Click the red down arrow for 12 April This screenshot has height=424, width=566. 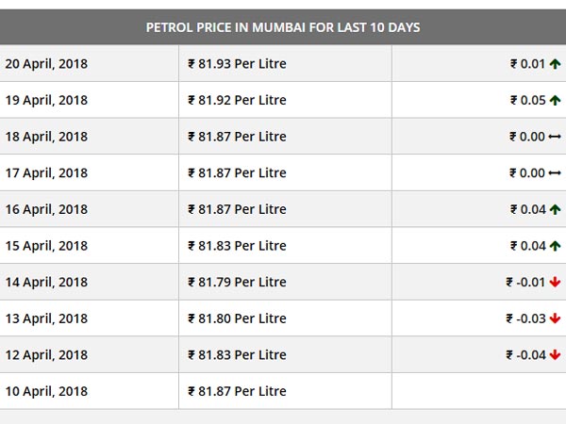(555, 355)
